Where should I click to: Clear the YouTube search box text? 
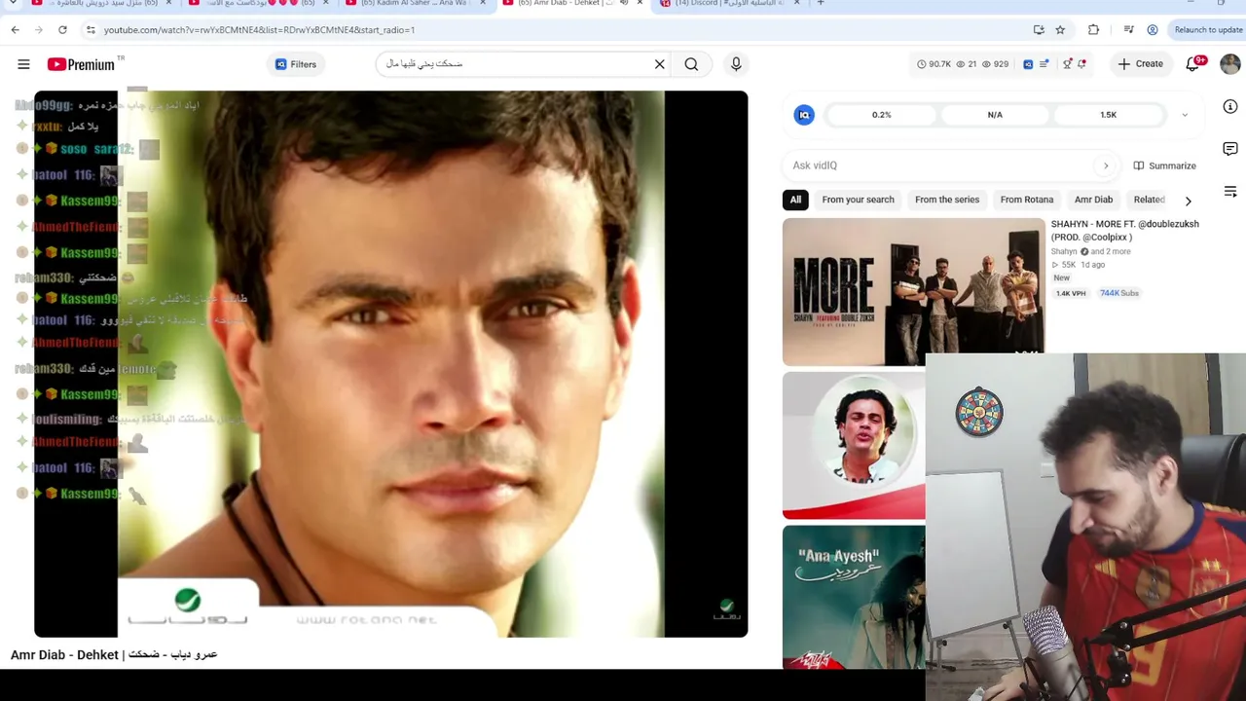tap(659, 64)
